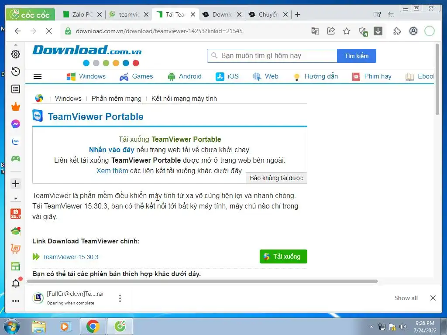Open the iOS category menu
The image size is (447, 335).
227,76
